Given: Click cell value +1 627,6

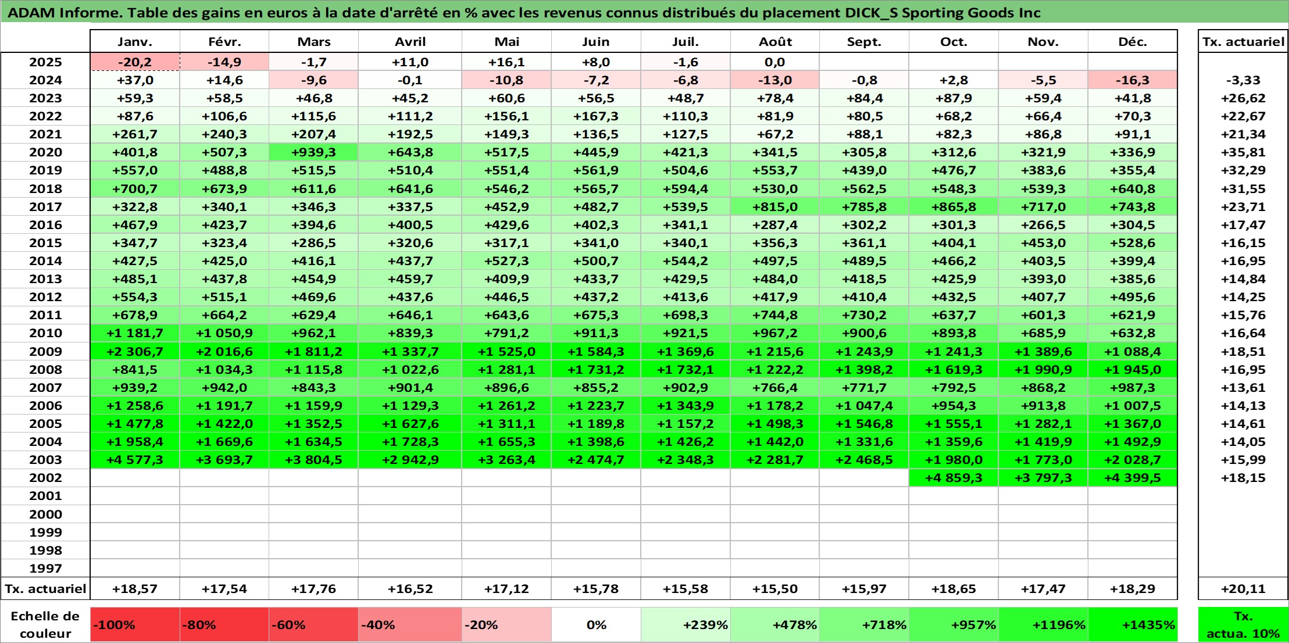Looking at the screenshot, I should [x=410, y=424].
